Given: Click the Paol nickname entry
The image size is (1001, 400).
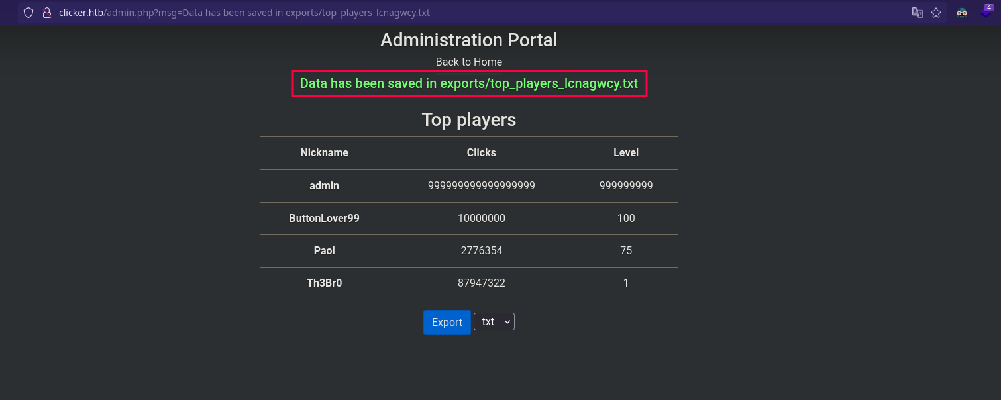Looking at the screenshot, I should click(x=324, y=251).
